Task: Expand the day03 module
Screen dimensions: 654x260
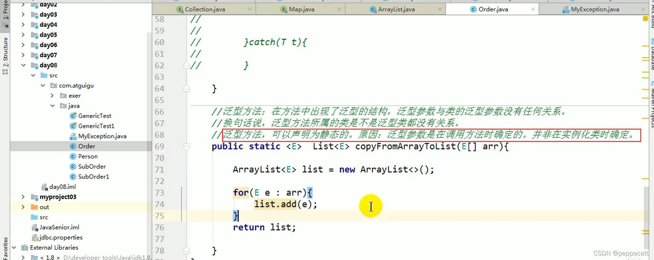Action: click(23, 14)
